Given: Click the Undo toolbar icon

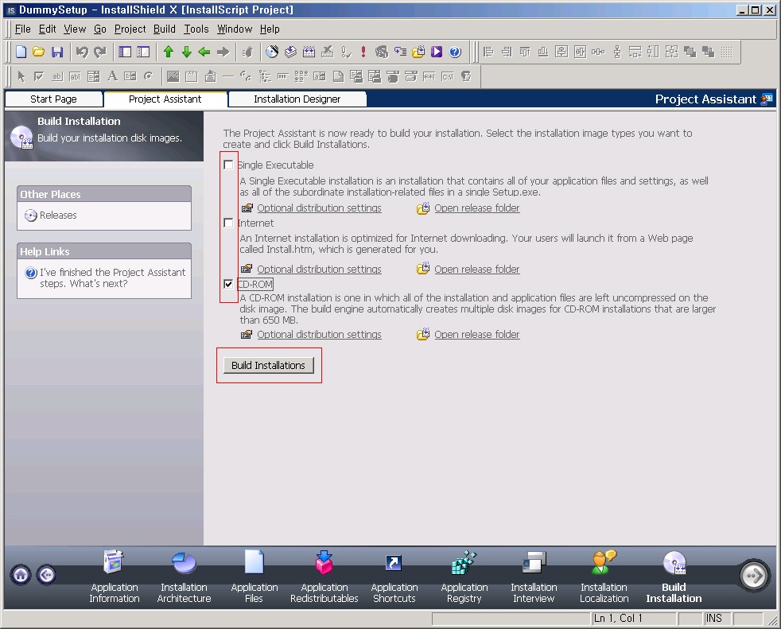Looking at the screenshot, I should coord(82,52).
